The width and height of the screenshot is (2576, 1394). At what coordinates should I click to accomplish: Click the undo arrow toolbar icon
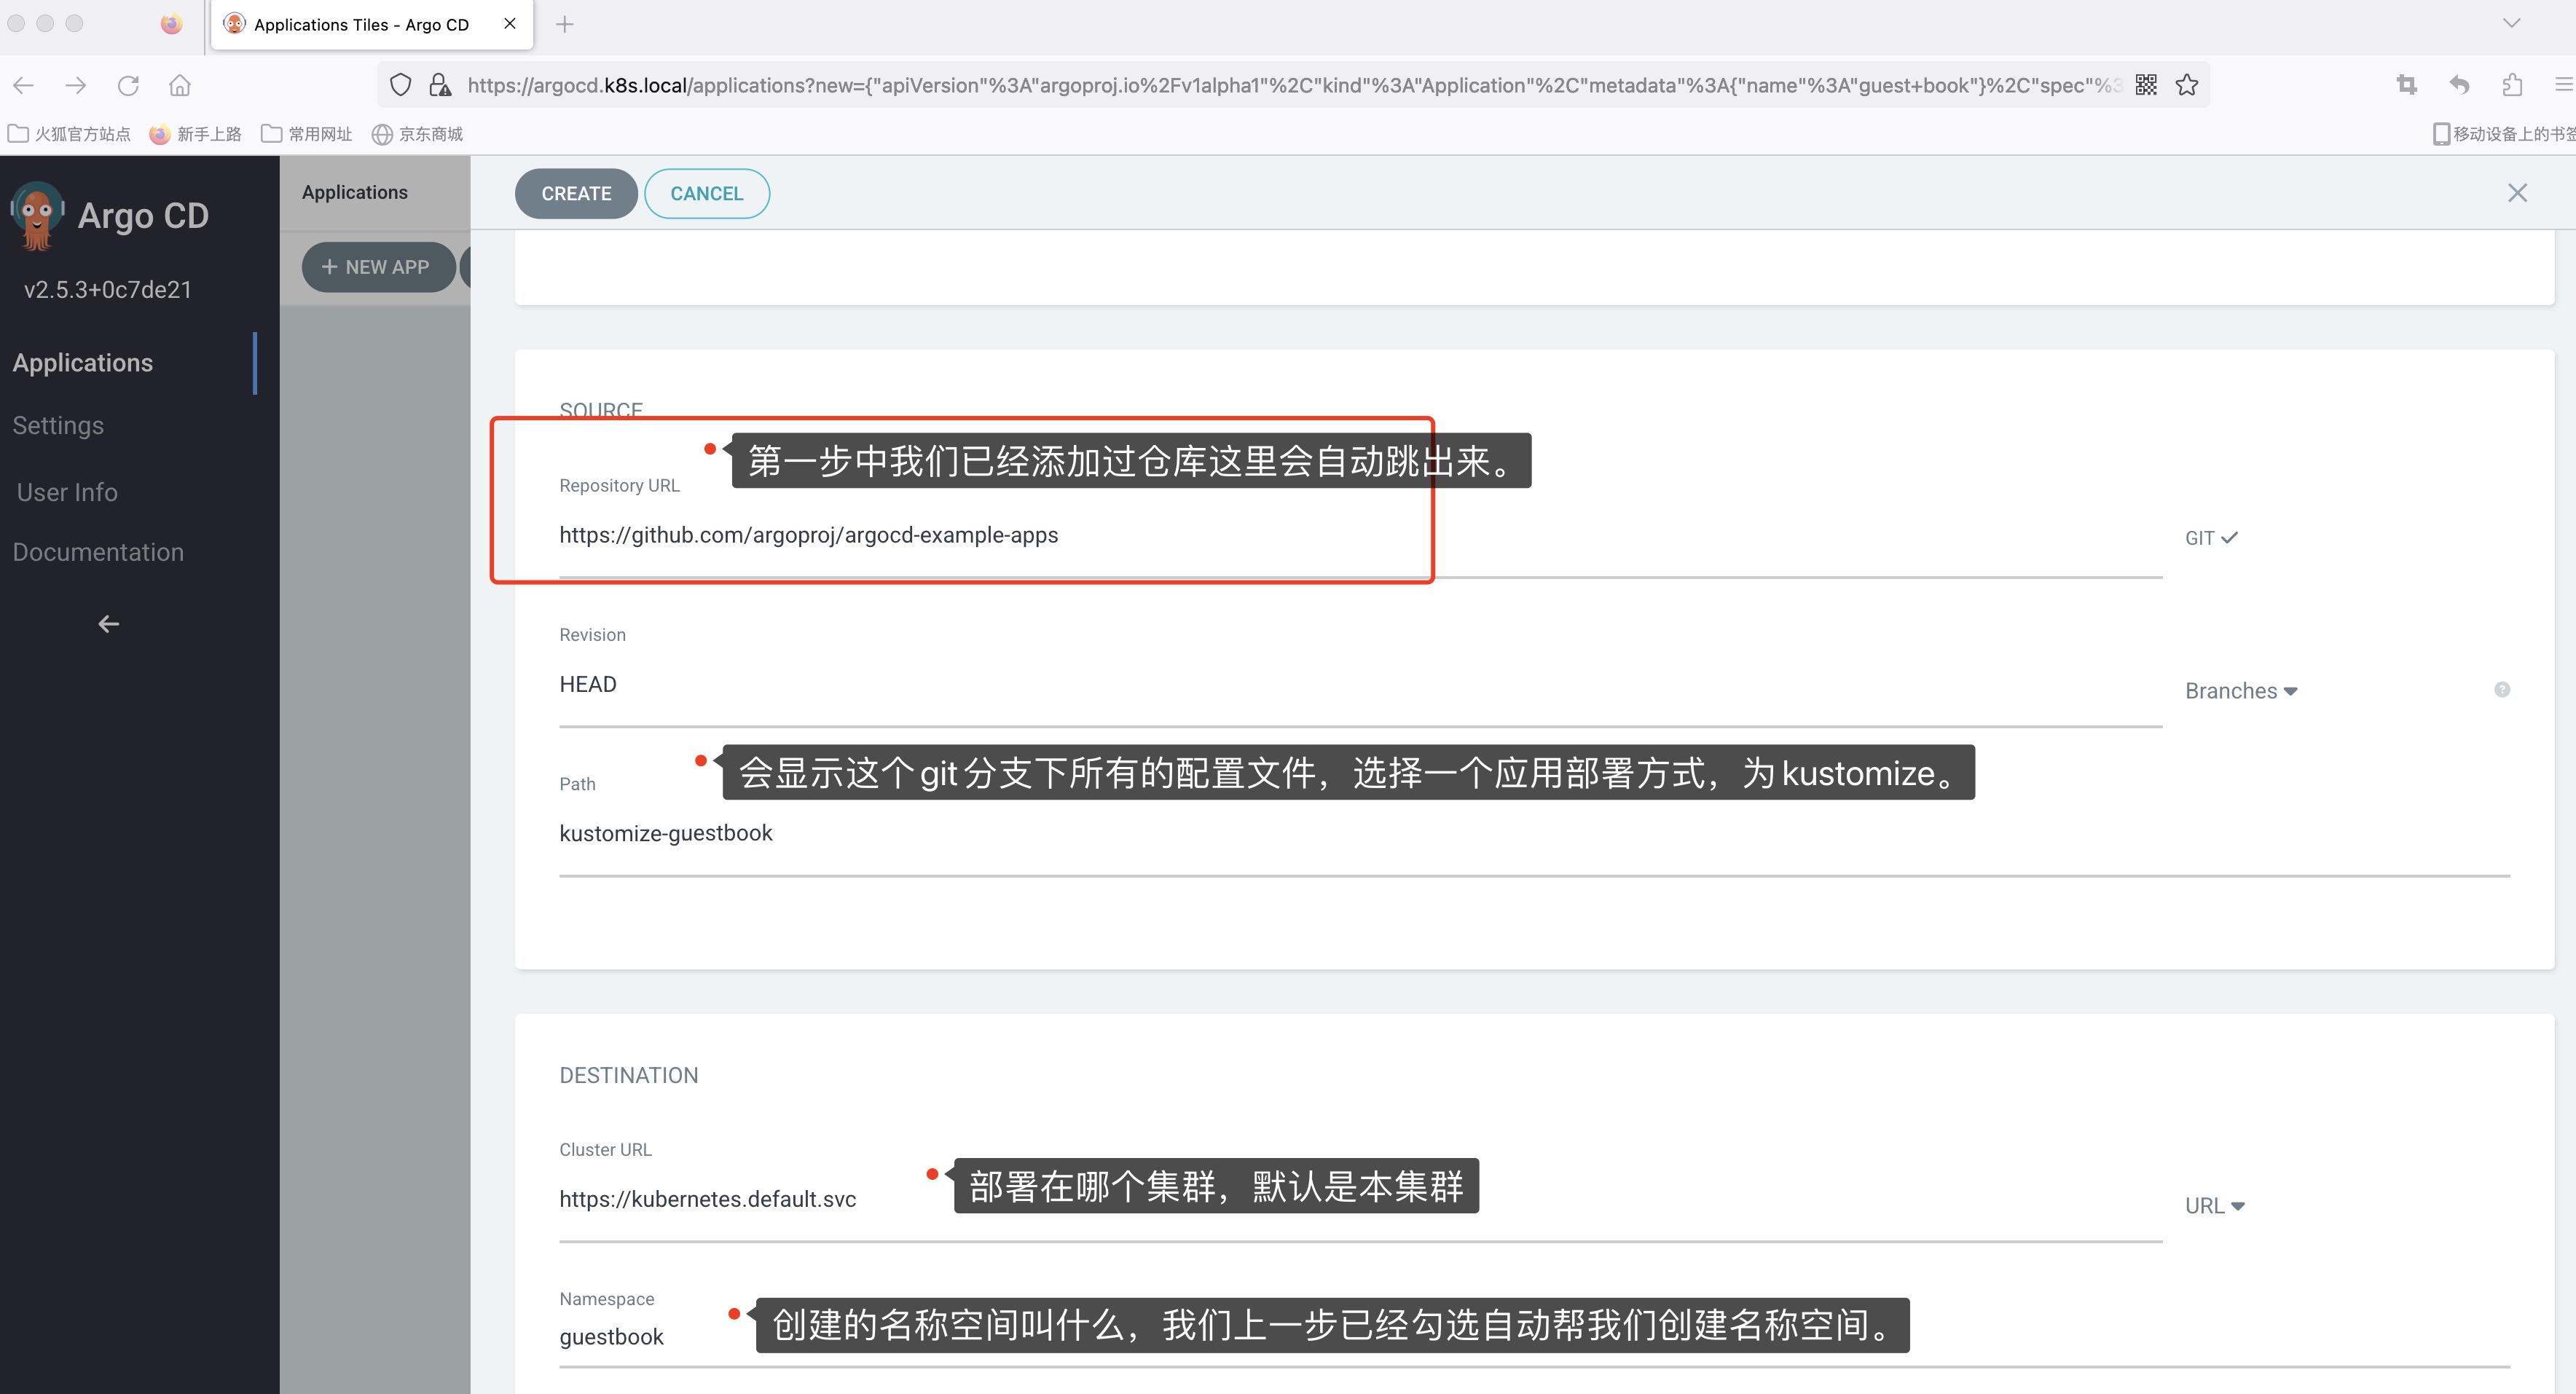[x=2460, y=85]
